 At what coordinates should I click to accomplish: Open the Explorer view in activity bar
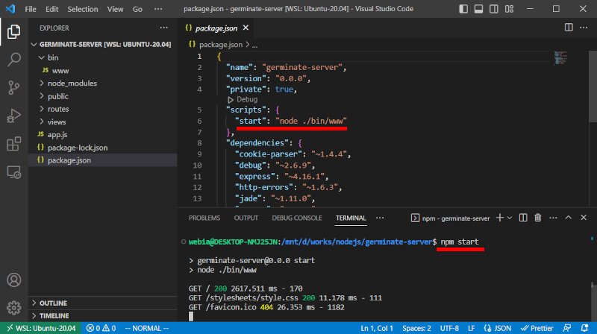coord(13,31)
